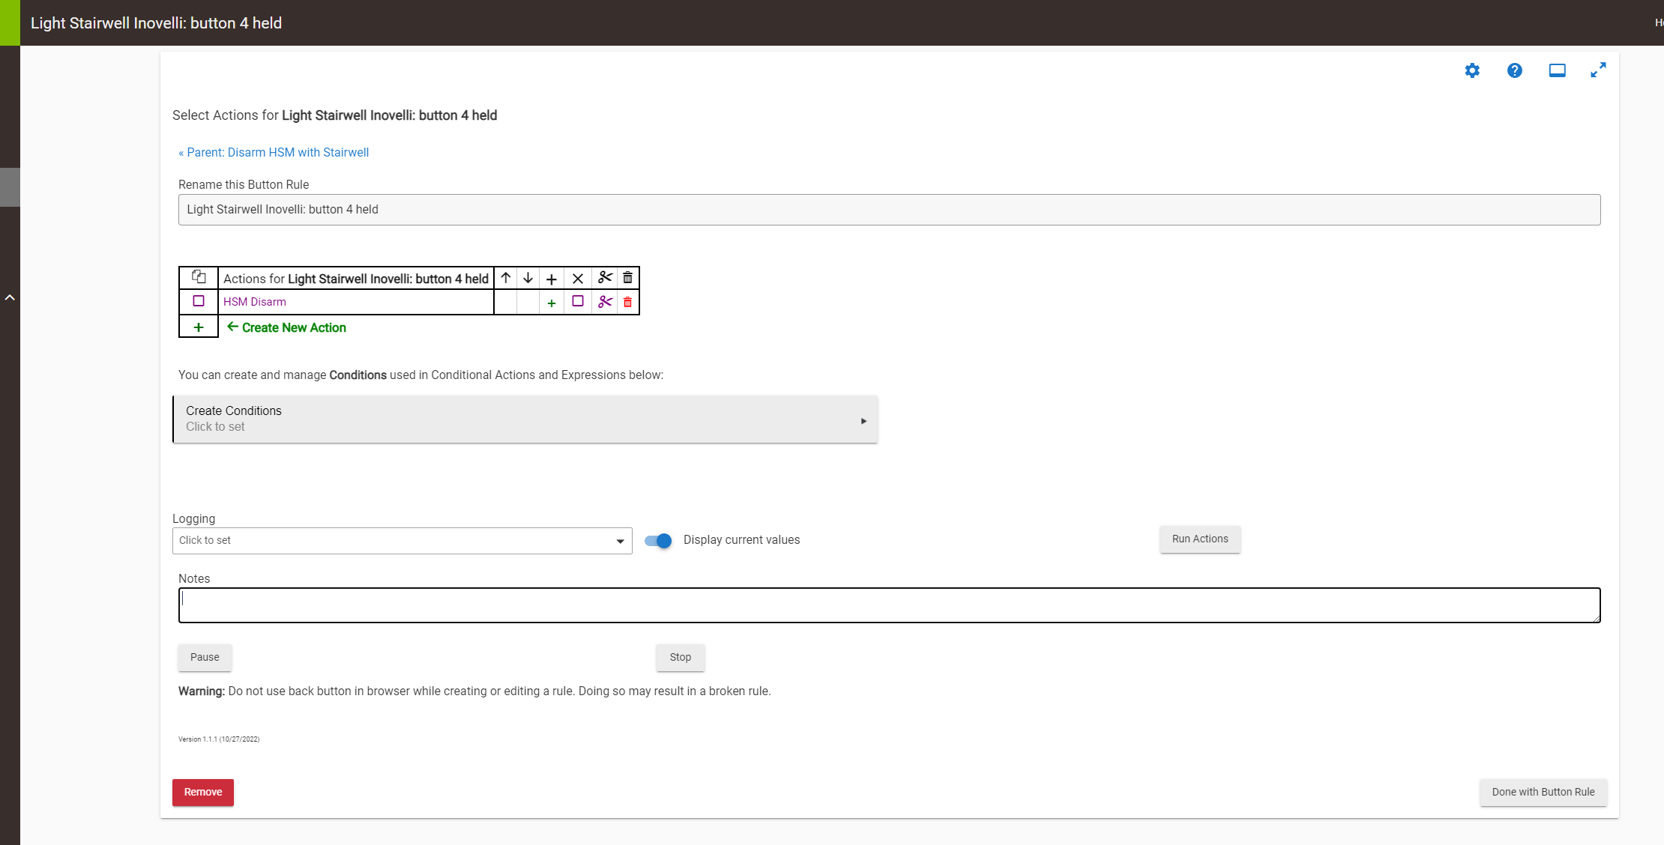
Task: Click Done with Button Rule
Action: coord(1543,792)
